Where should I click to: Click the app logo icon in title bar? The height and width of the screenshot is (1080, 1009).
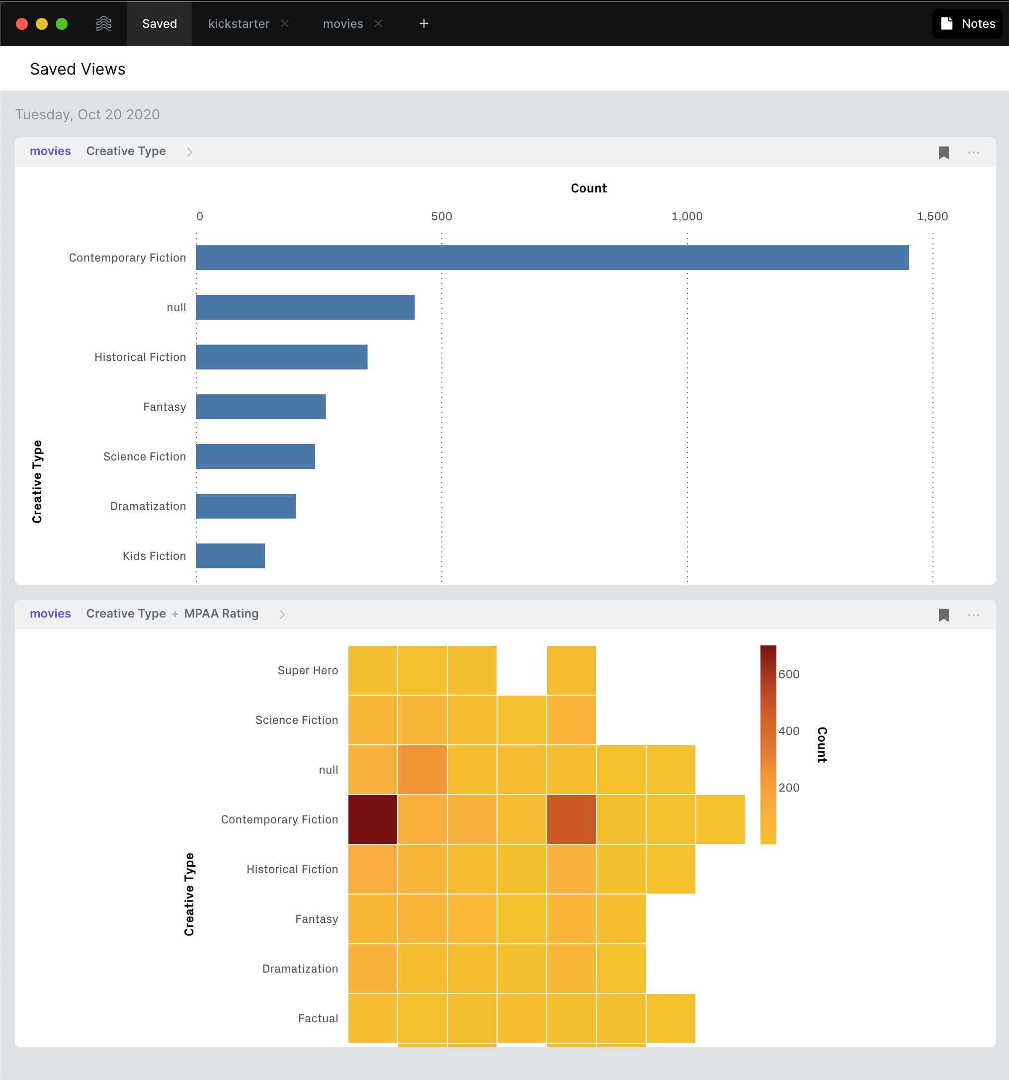pyautogui.click(x=103, y=23)
